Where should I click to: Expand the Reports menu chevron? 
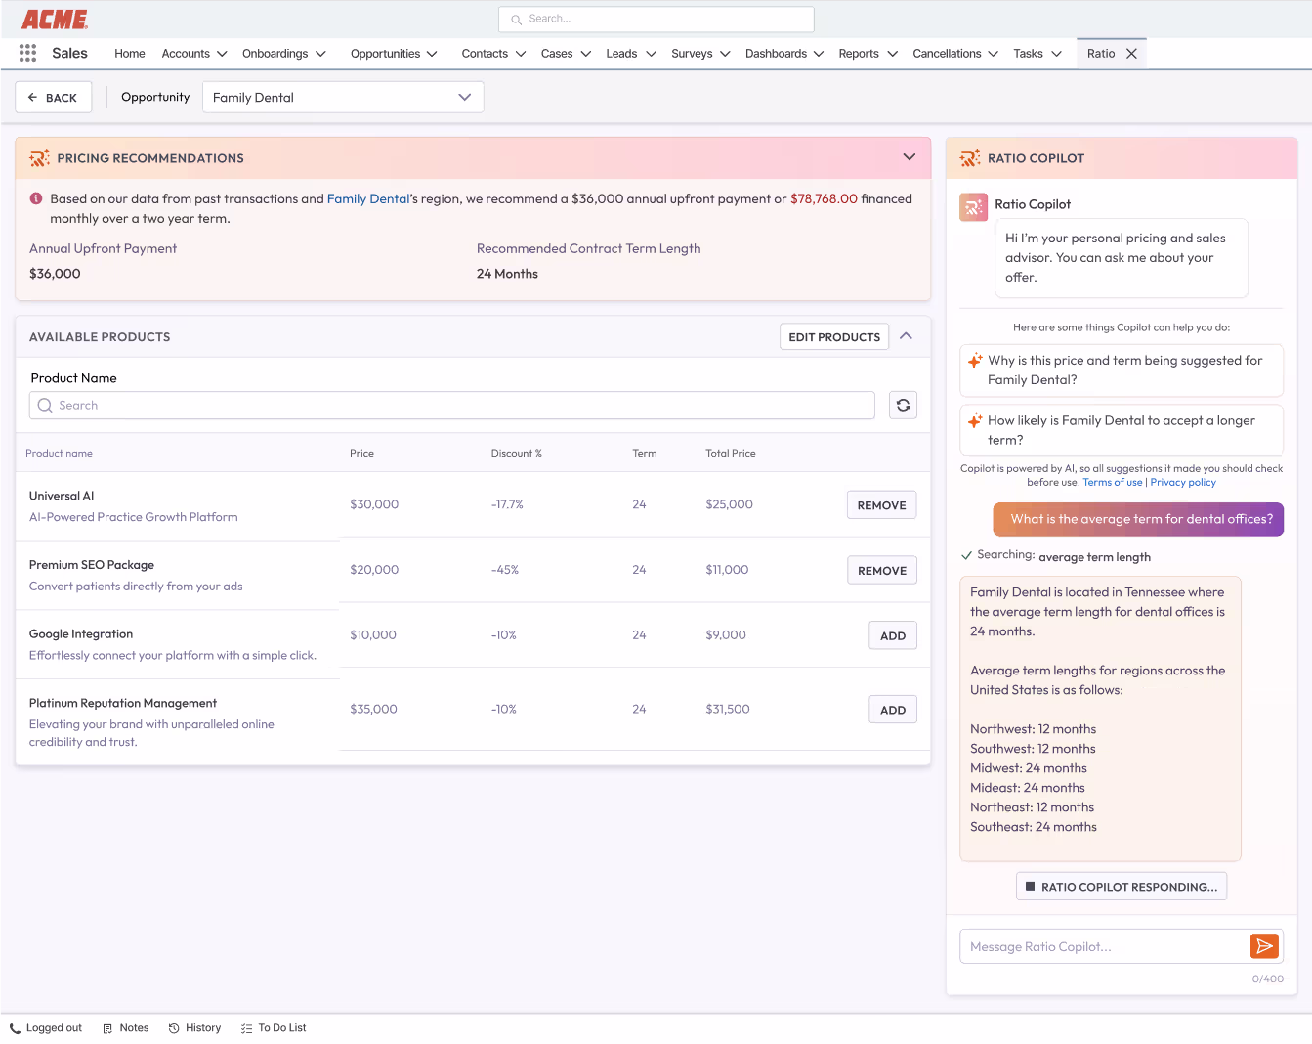pyautogui.click(x=892, y=54)
